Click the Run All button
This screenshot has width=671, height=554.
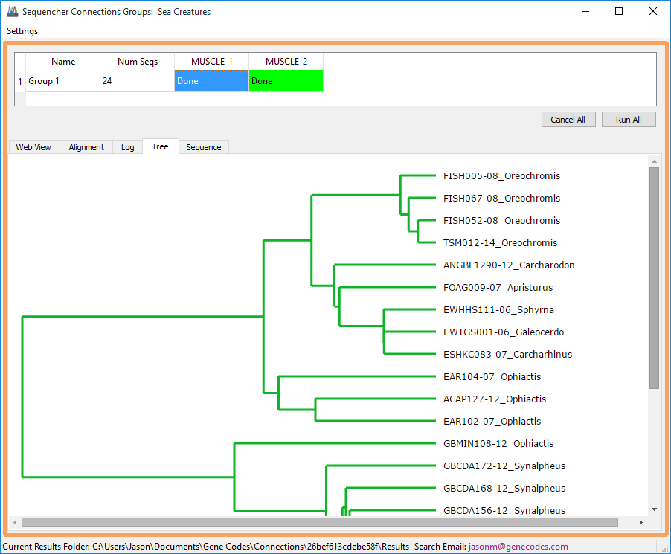629,120
